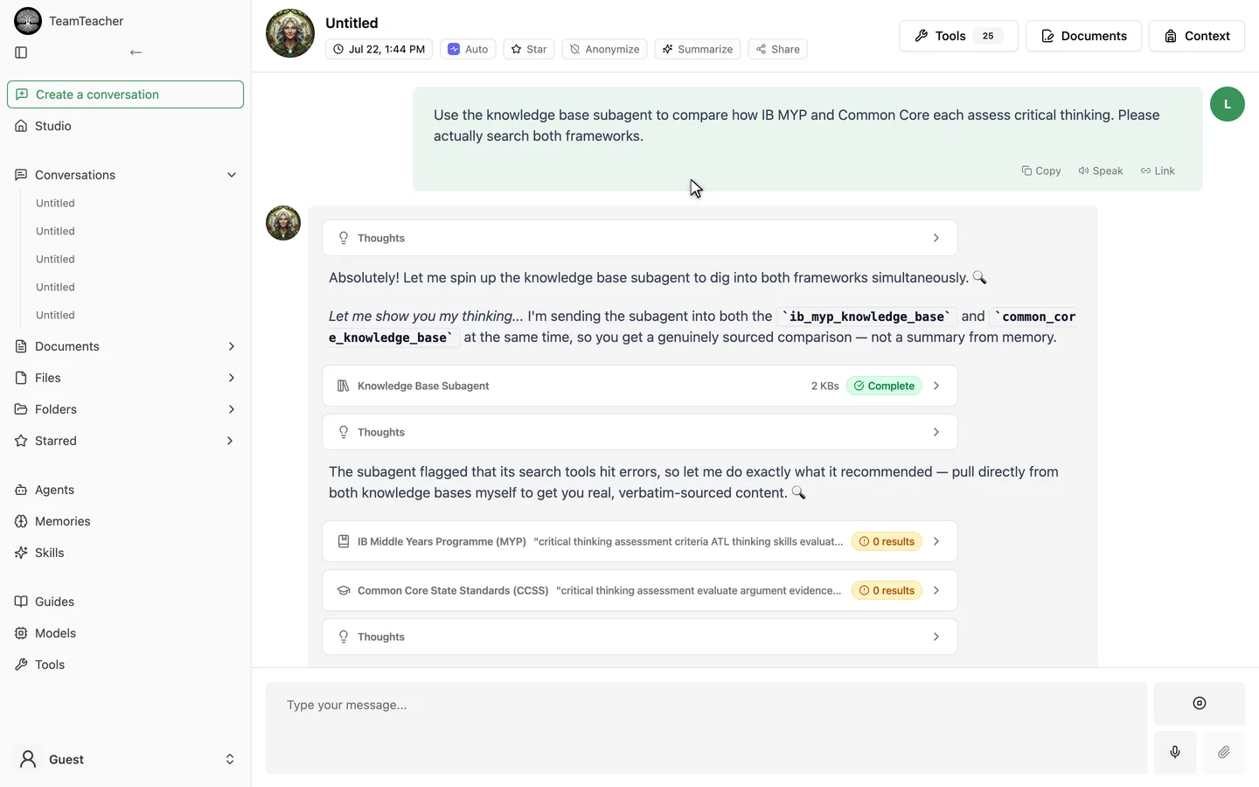Collapse the Conversations section
This screenshot has height=787, width=1259.
click(232, 175)
